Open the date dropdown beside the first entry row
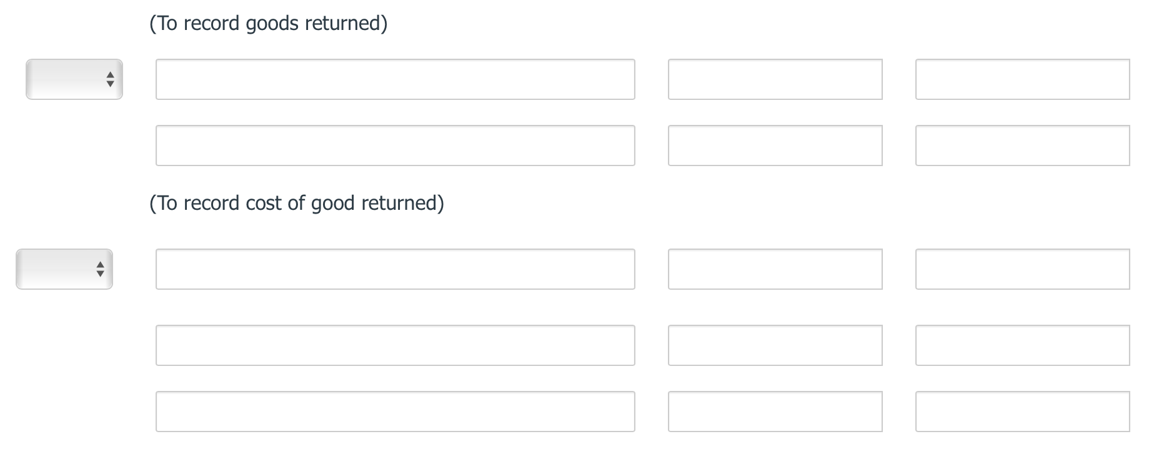This screenshot has height=454, width=1164. click(74, 79)
